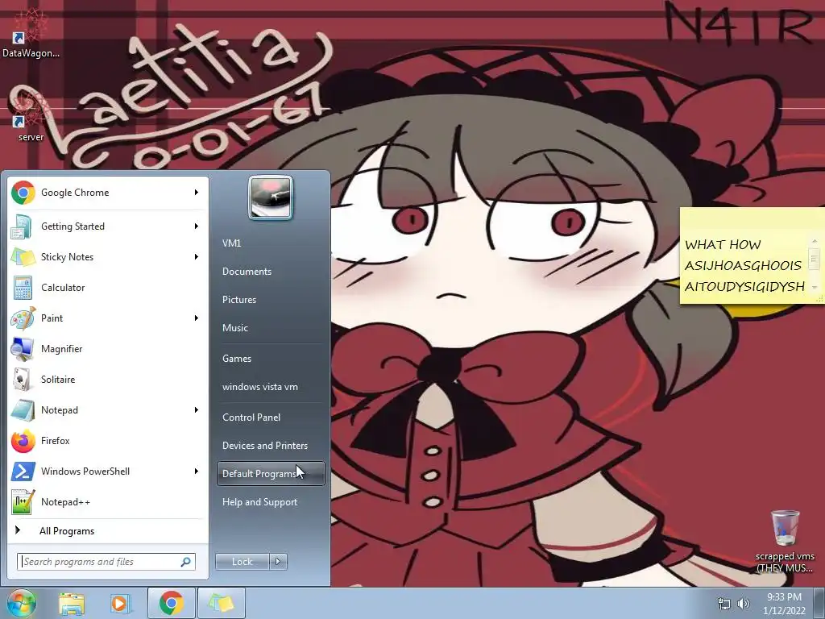825x619 pixels.
Task: Open Default Programs
Action: [x=271, y=474]
